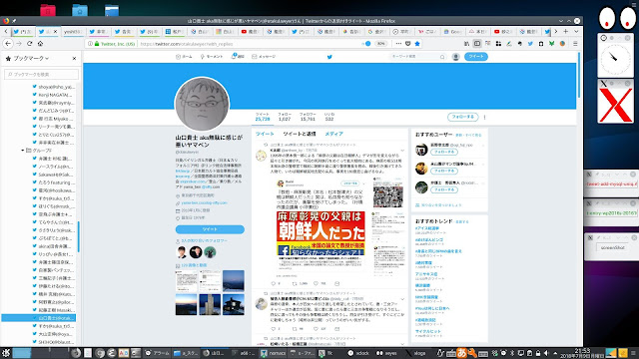This screenshot has height=359, width=639.
Task: Switch to the ツイート timeline tab
Action: click(265, 134)
